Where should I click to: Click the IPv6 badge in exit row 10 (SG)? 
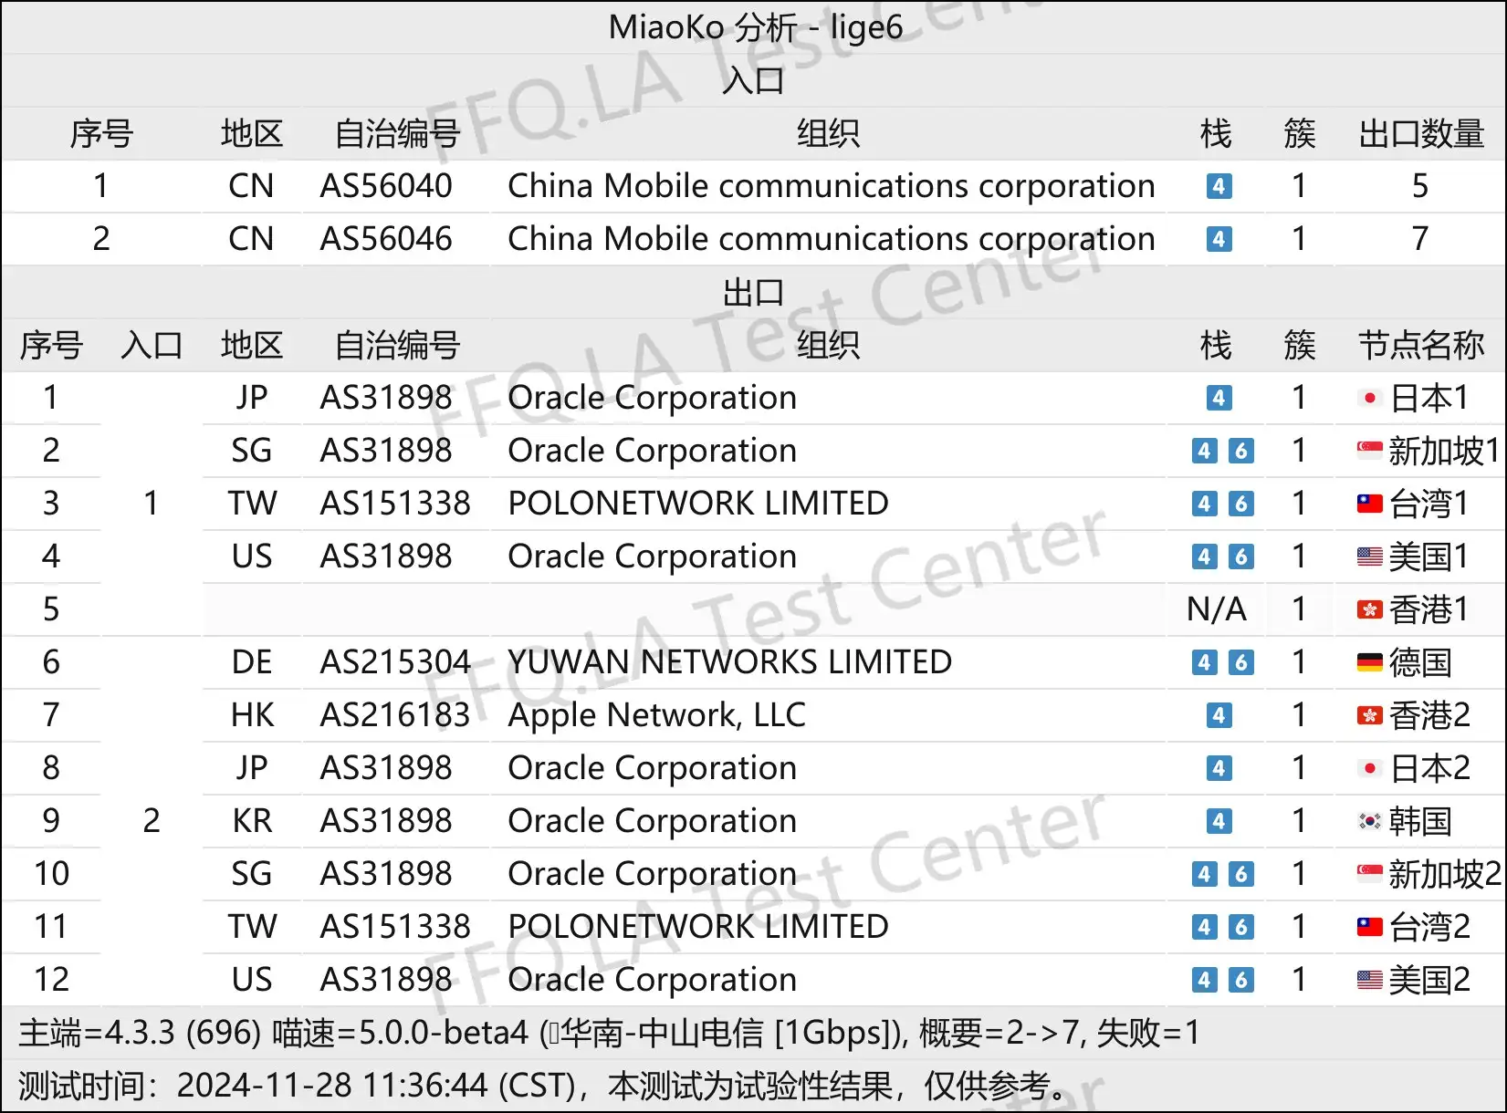(x=1240, y=874)
